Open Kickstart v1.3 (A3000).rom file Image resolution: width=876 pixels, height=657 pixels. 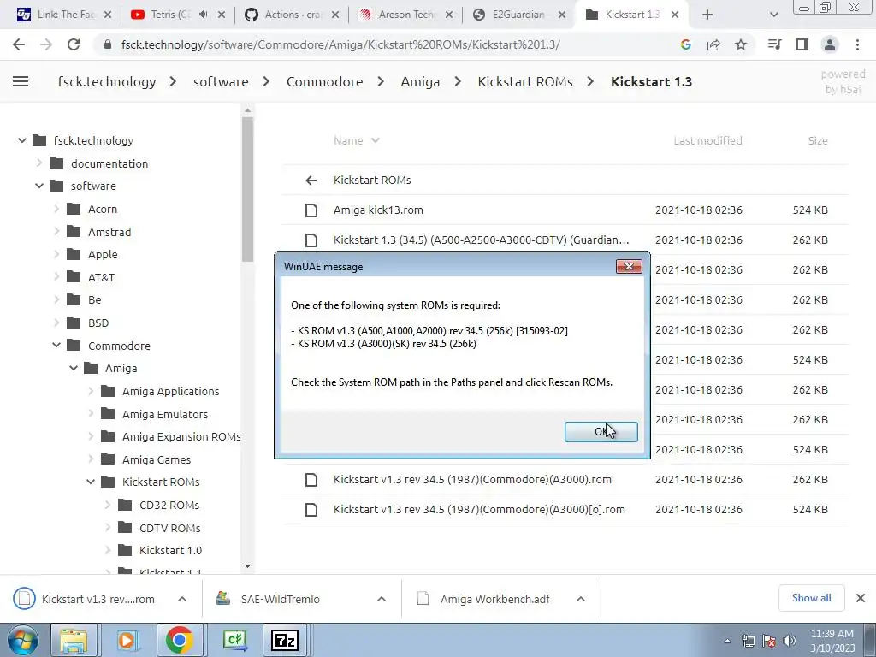click(x=472, y=479)
